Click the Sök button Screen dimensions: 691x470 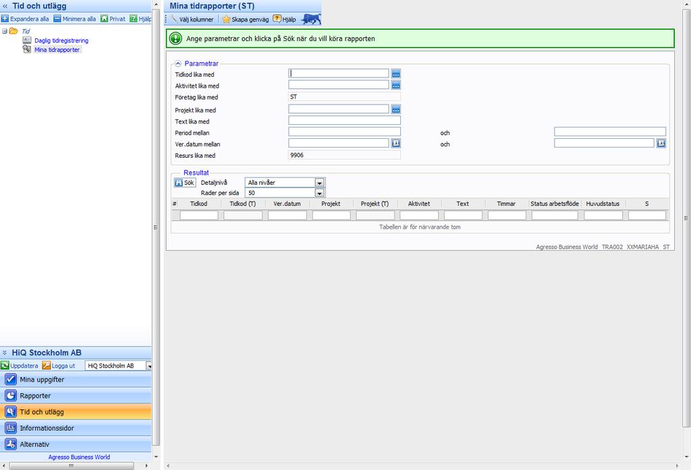[185, 182]
